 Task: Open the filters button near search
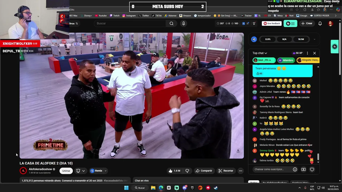(74, 23)
